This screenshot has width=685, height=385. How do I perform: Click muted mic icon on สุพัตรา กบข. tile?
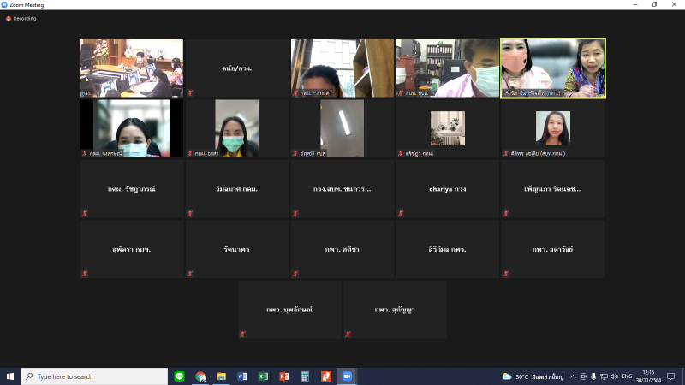pos(85,274)
